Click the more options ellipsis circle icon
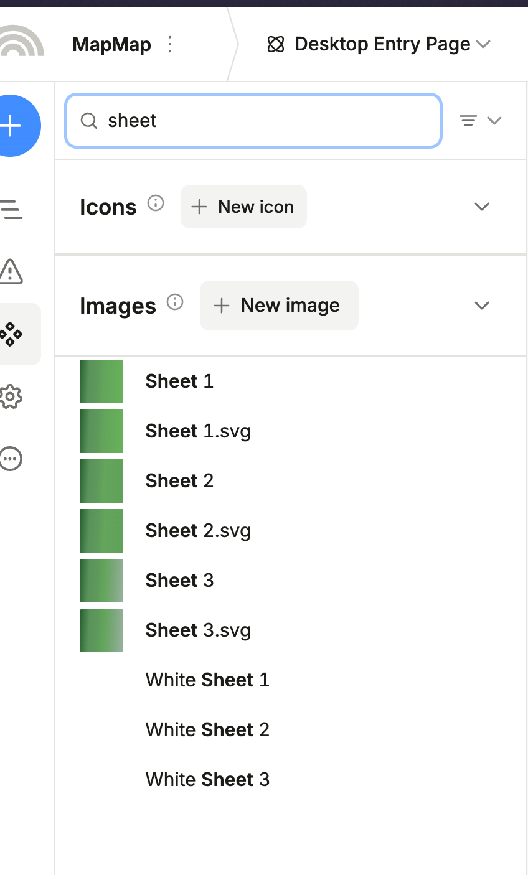Image resolution: width=528 pixels, height=875 pixels. point(11,459)
